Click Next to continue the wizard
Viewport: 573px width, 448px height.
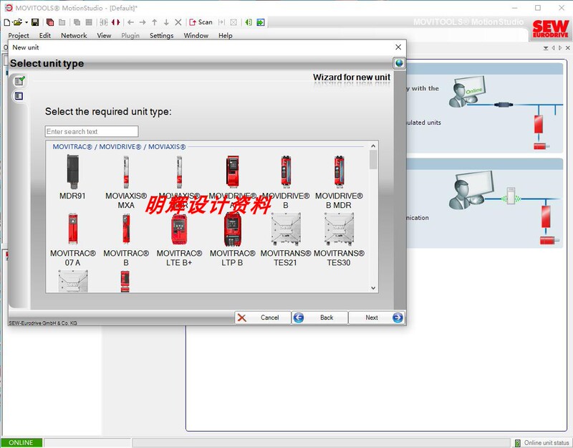(377, 318)
